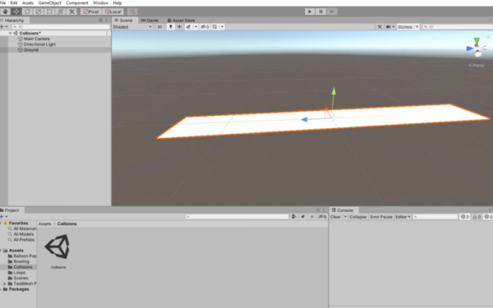Screen dimensions: 493x308
Task: Click the Hierarchy search field
Action: (x=60, y=27)
